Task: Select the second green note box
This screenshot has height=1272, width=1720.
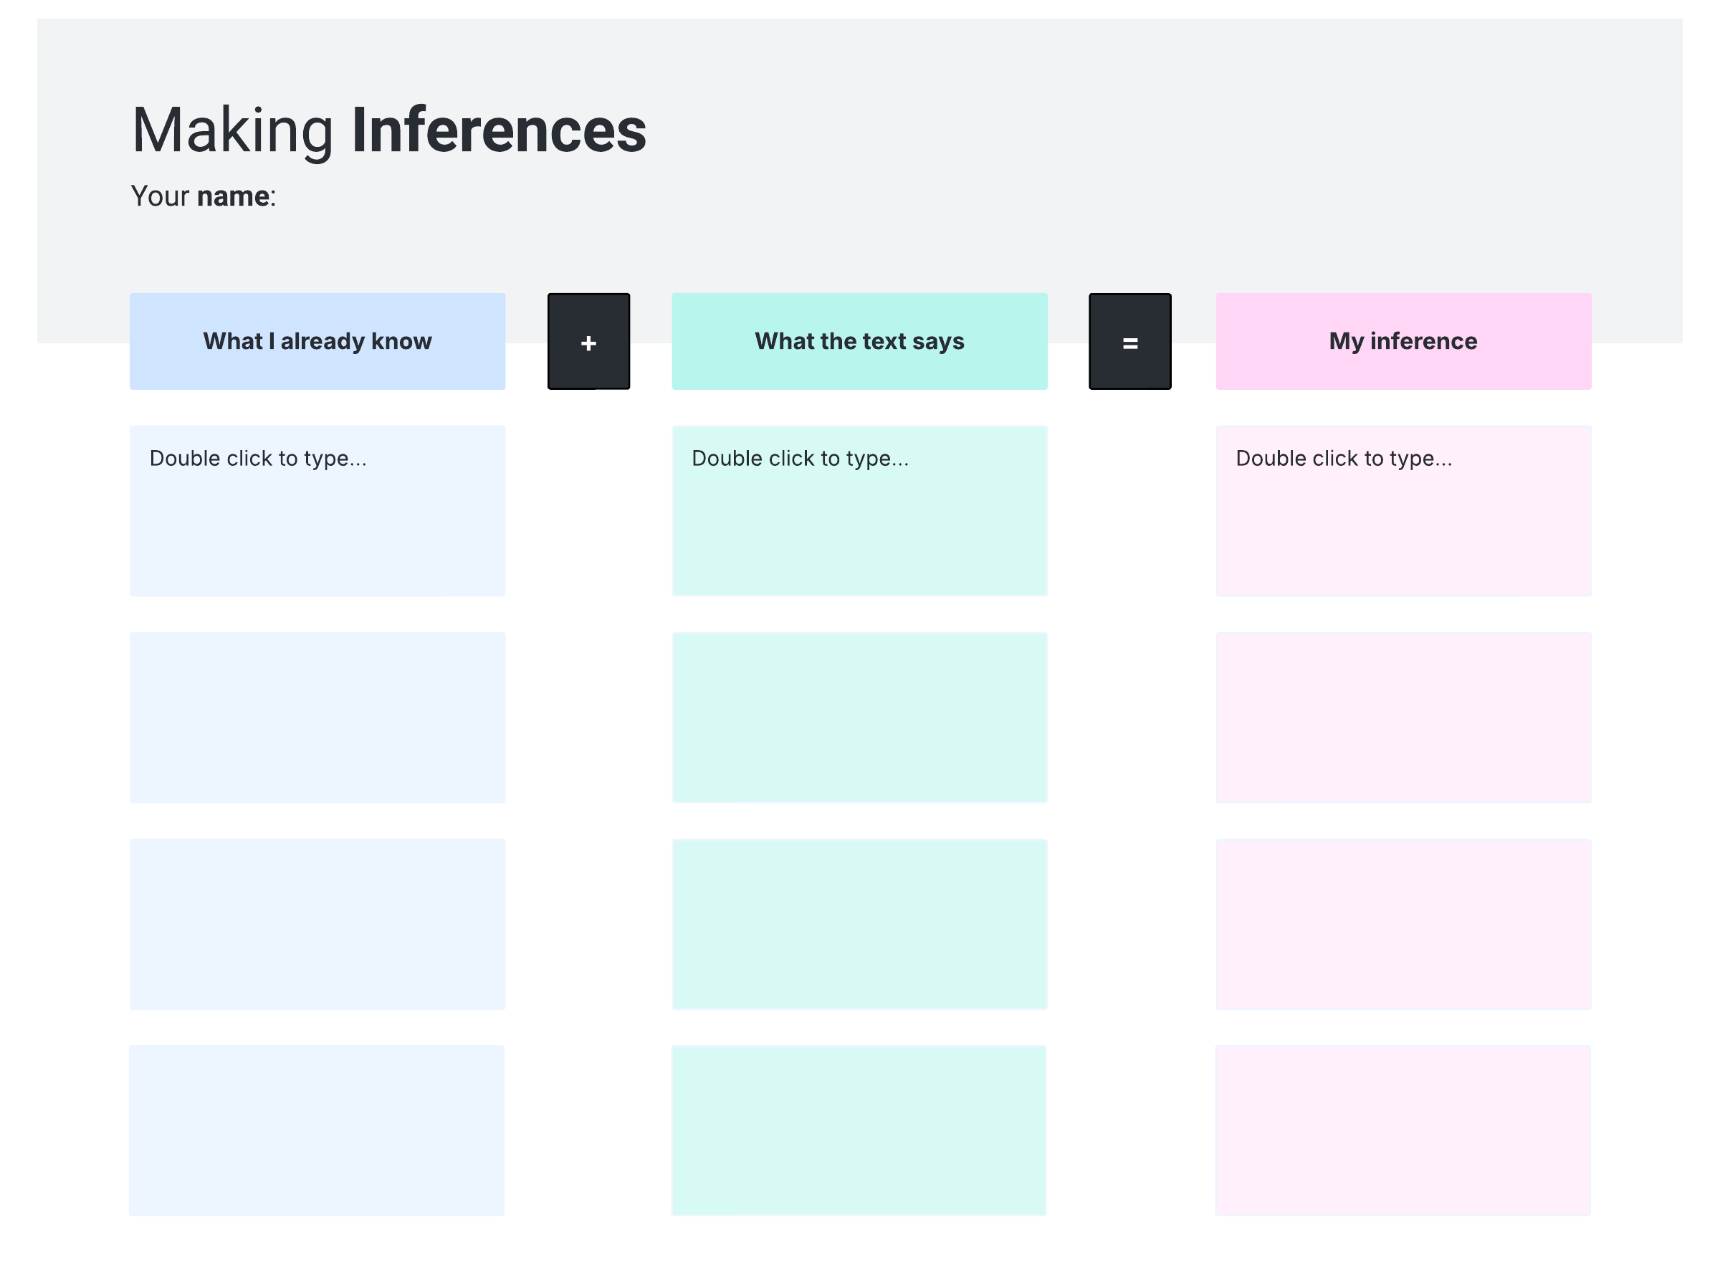Action: click(x=859, y=717)
